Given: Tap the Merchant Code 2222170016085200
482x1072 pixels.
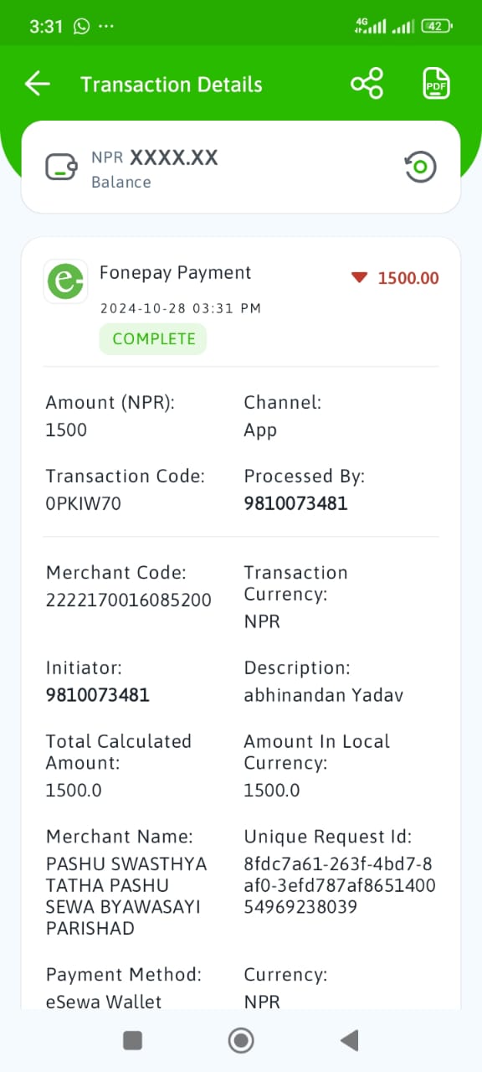Looking at the screenshot, I should pyautogui.click(x=129, y=600).
